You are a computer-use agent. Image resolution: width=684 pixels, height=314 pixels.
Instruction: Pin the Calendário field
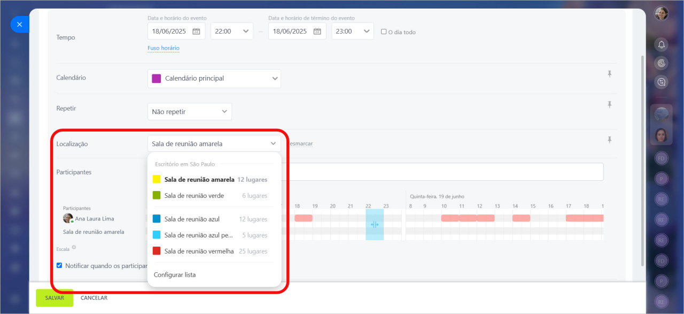[609, 74]
